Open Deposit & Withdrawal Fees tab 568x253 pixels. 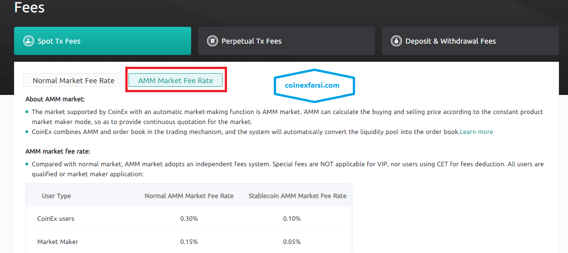click(470, 41)
